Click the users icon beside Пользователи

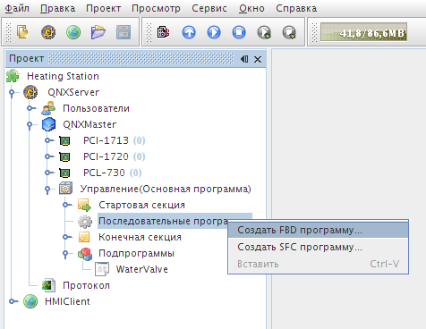coord(48,108)
